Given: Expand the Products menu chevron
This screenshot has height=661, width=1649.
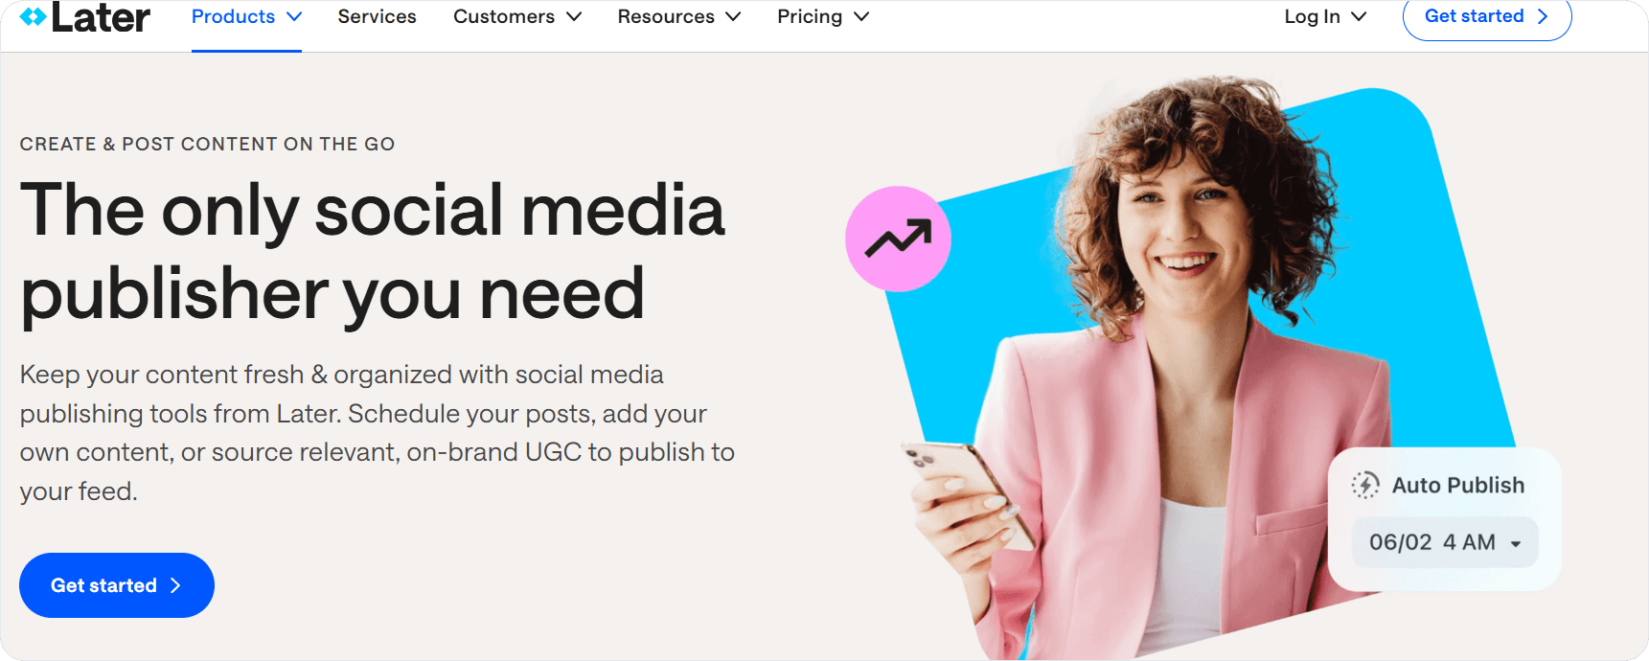Looking at the screenshot, I should 294,17.
